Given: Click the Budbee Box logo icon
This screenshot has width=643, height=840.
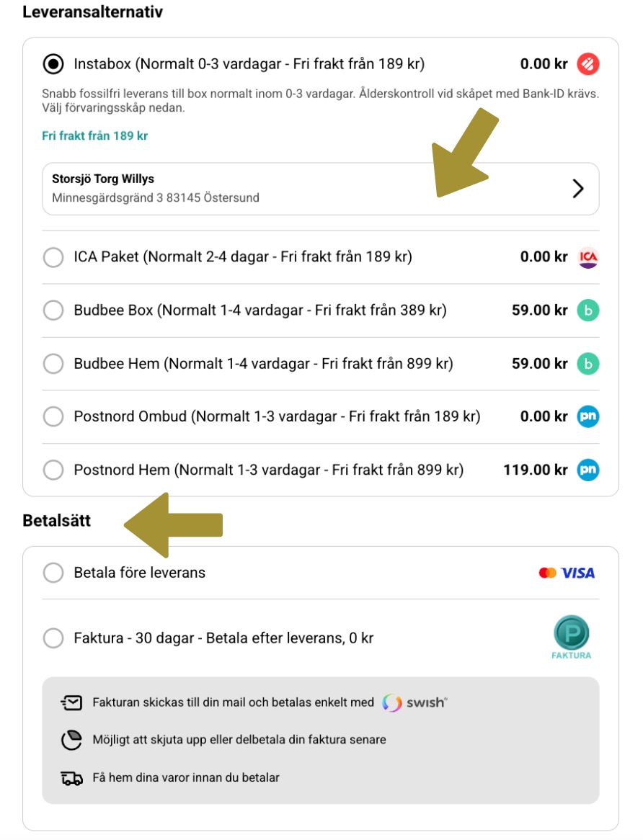Looking at the screenshot, I should point(588,310).
